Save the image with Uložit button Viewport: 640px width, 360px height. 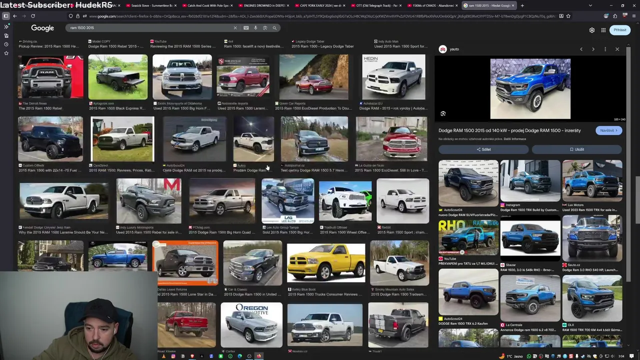[x=577, y=149]
